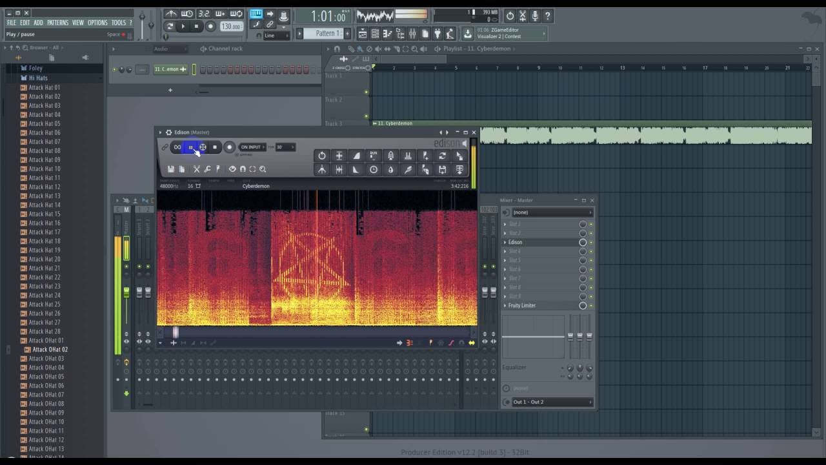Image resolution: width=826 pixels, height=465 pixels.
Task: Open the Out 1 - Out 2 output dropdown
Action: [x=552, y=402]
